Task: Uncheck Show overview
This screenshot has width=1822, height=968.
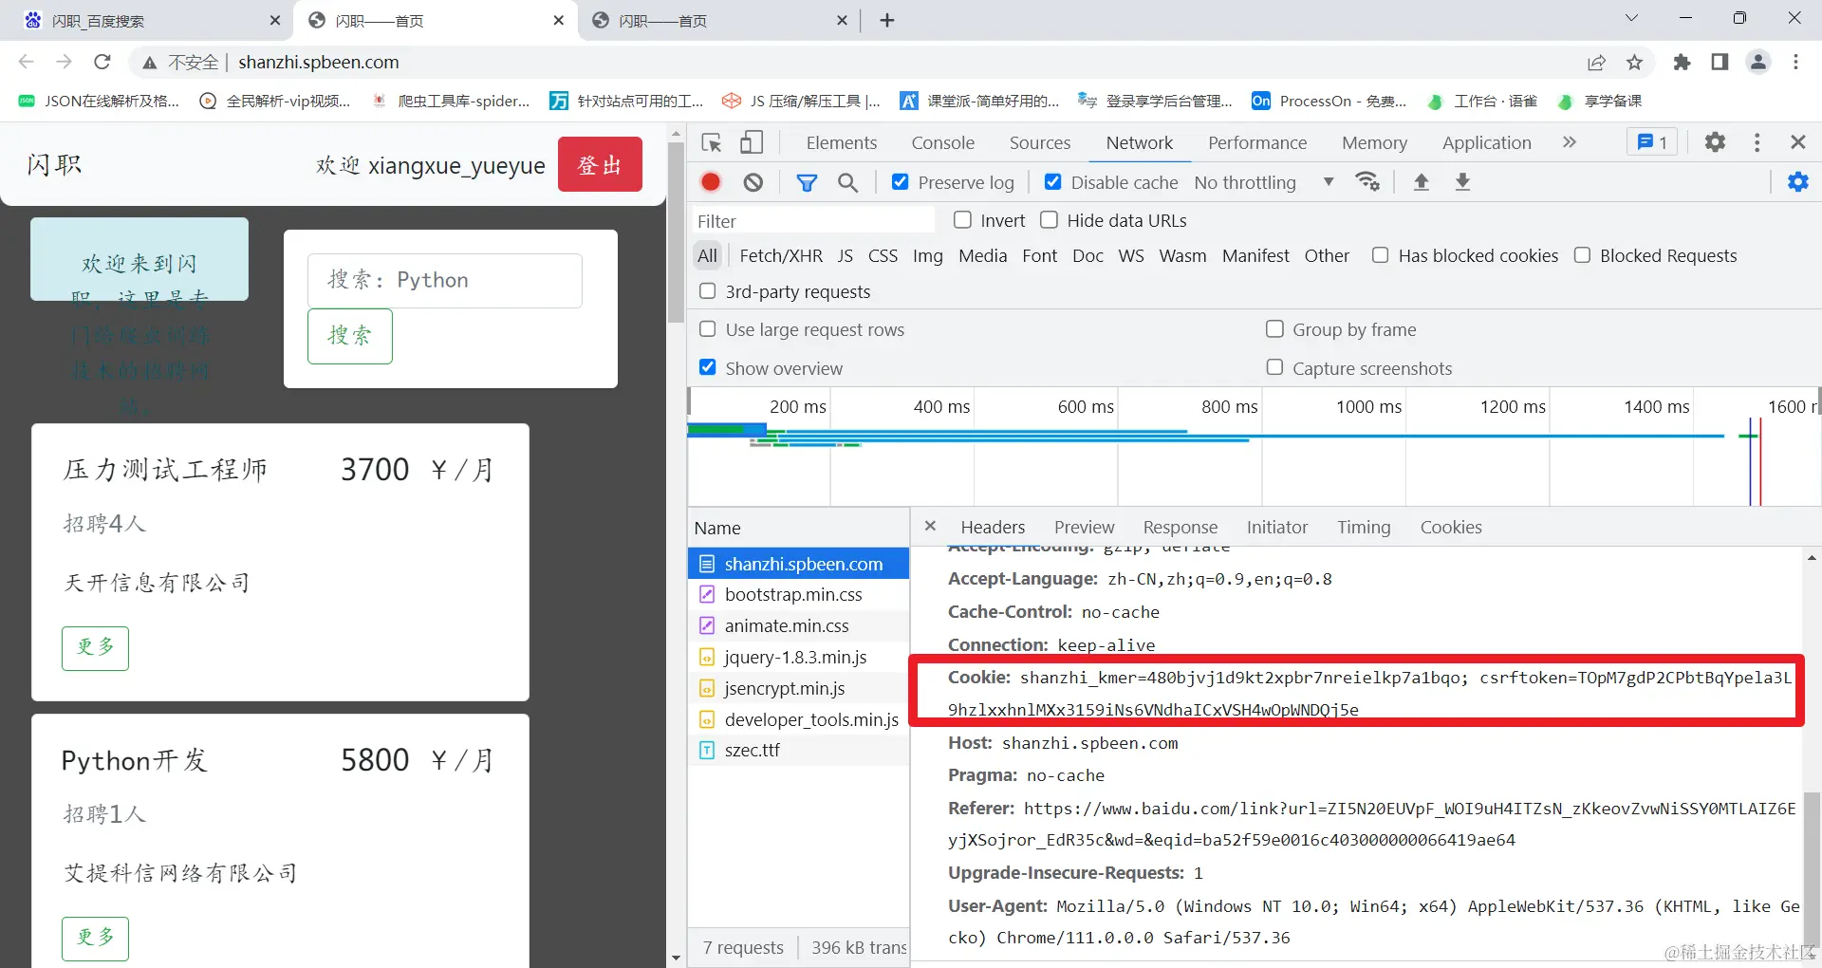Action: pyautogui.click(x=708, y=367)
